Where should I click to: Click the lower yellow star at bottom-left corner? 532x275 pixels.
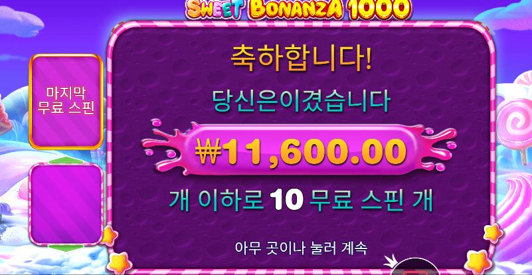120,264
